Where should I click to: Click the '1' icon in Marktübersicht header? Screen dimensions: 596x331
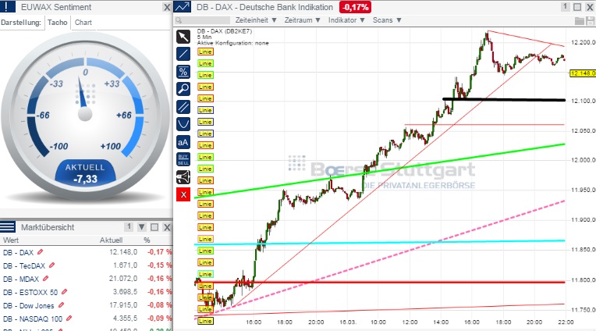click(129, 227)
